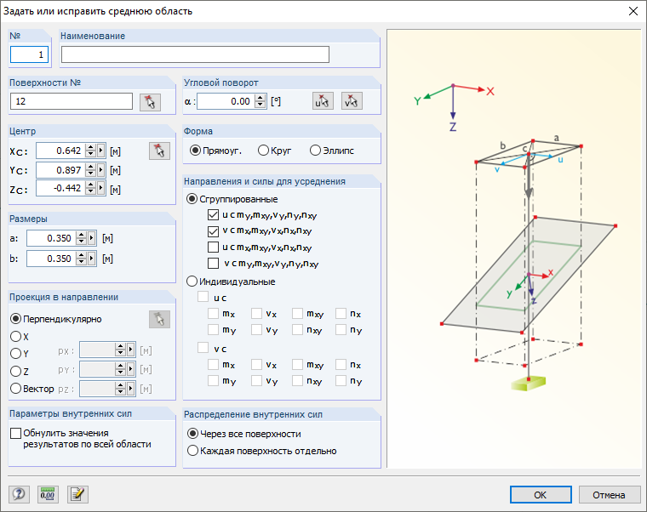Open the 0.00 units and decimals icon
647x512 pixels.
point(48,494)
